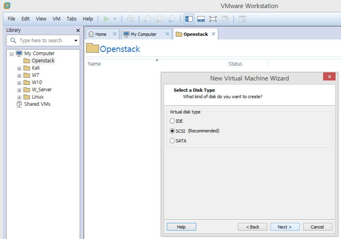Screen dimensions: 341x239
Task: Toggle the Show Library sidebar icon
Action: 189,19
